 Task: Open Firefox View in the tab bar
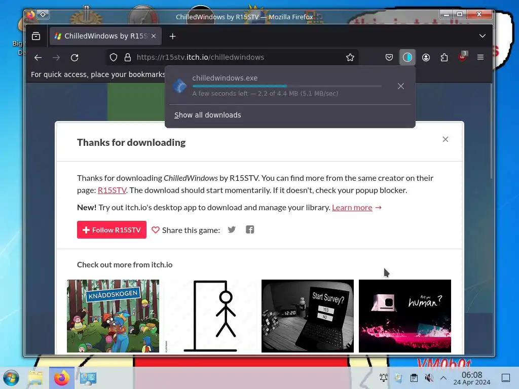click(x=36, y=36)
